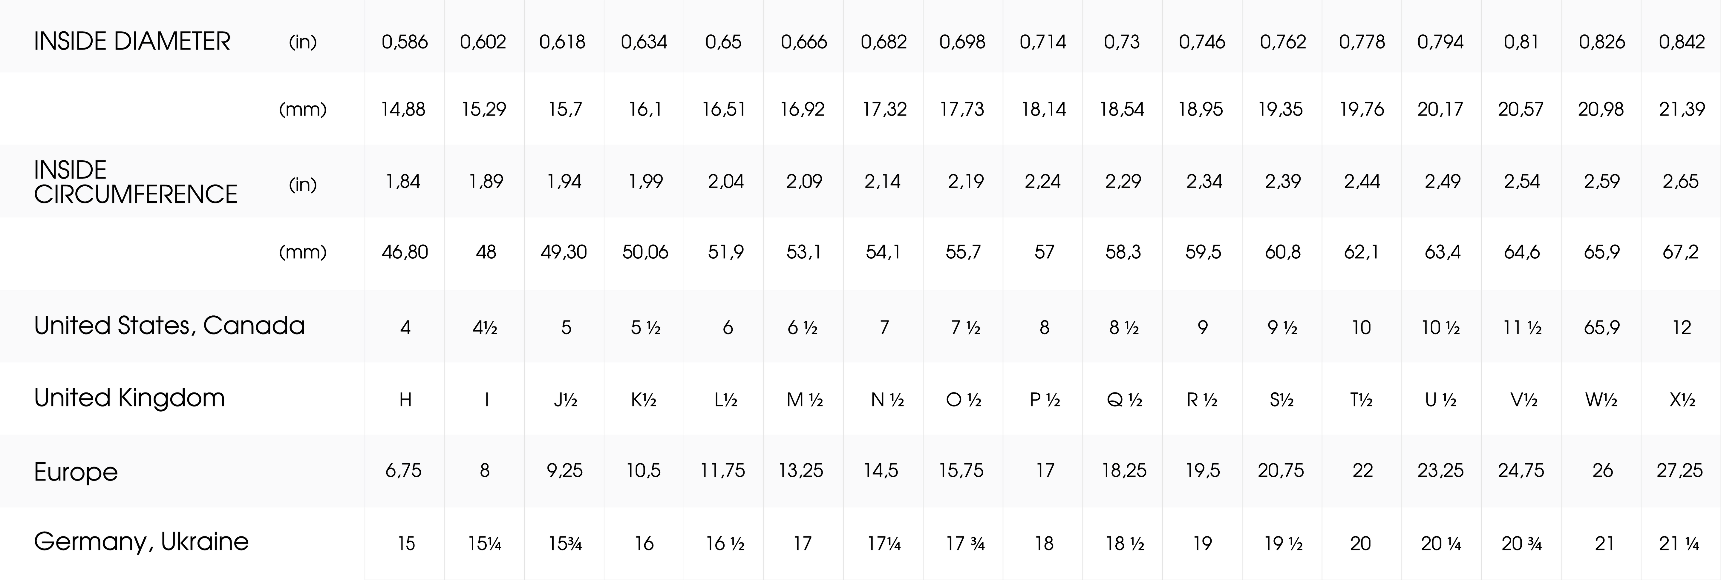Click the Germany size 15¼ cell

pos(484,544)
